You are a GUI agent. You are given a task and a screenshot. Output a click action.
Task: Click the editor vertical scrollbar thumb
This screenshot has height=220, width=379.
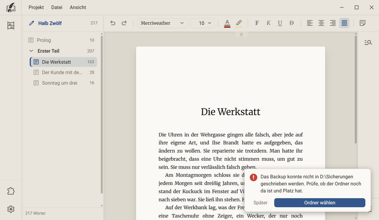point(356,90)
